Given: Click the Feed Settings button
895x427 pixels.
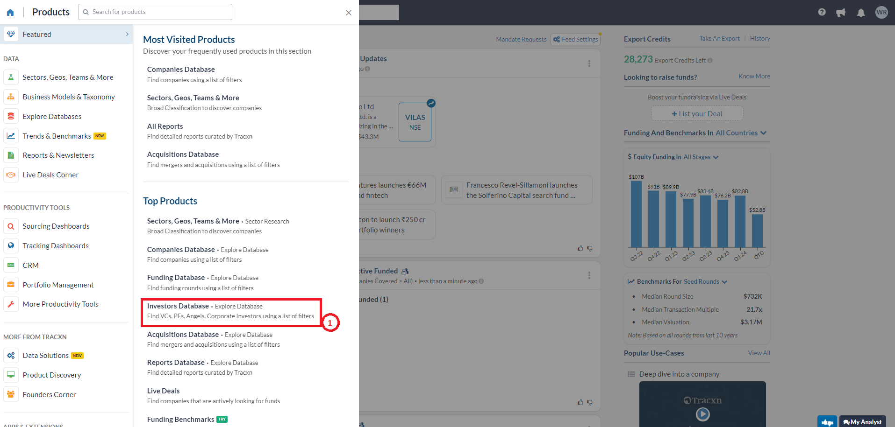Looking at the screenshot, I should coord(575,39).
